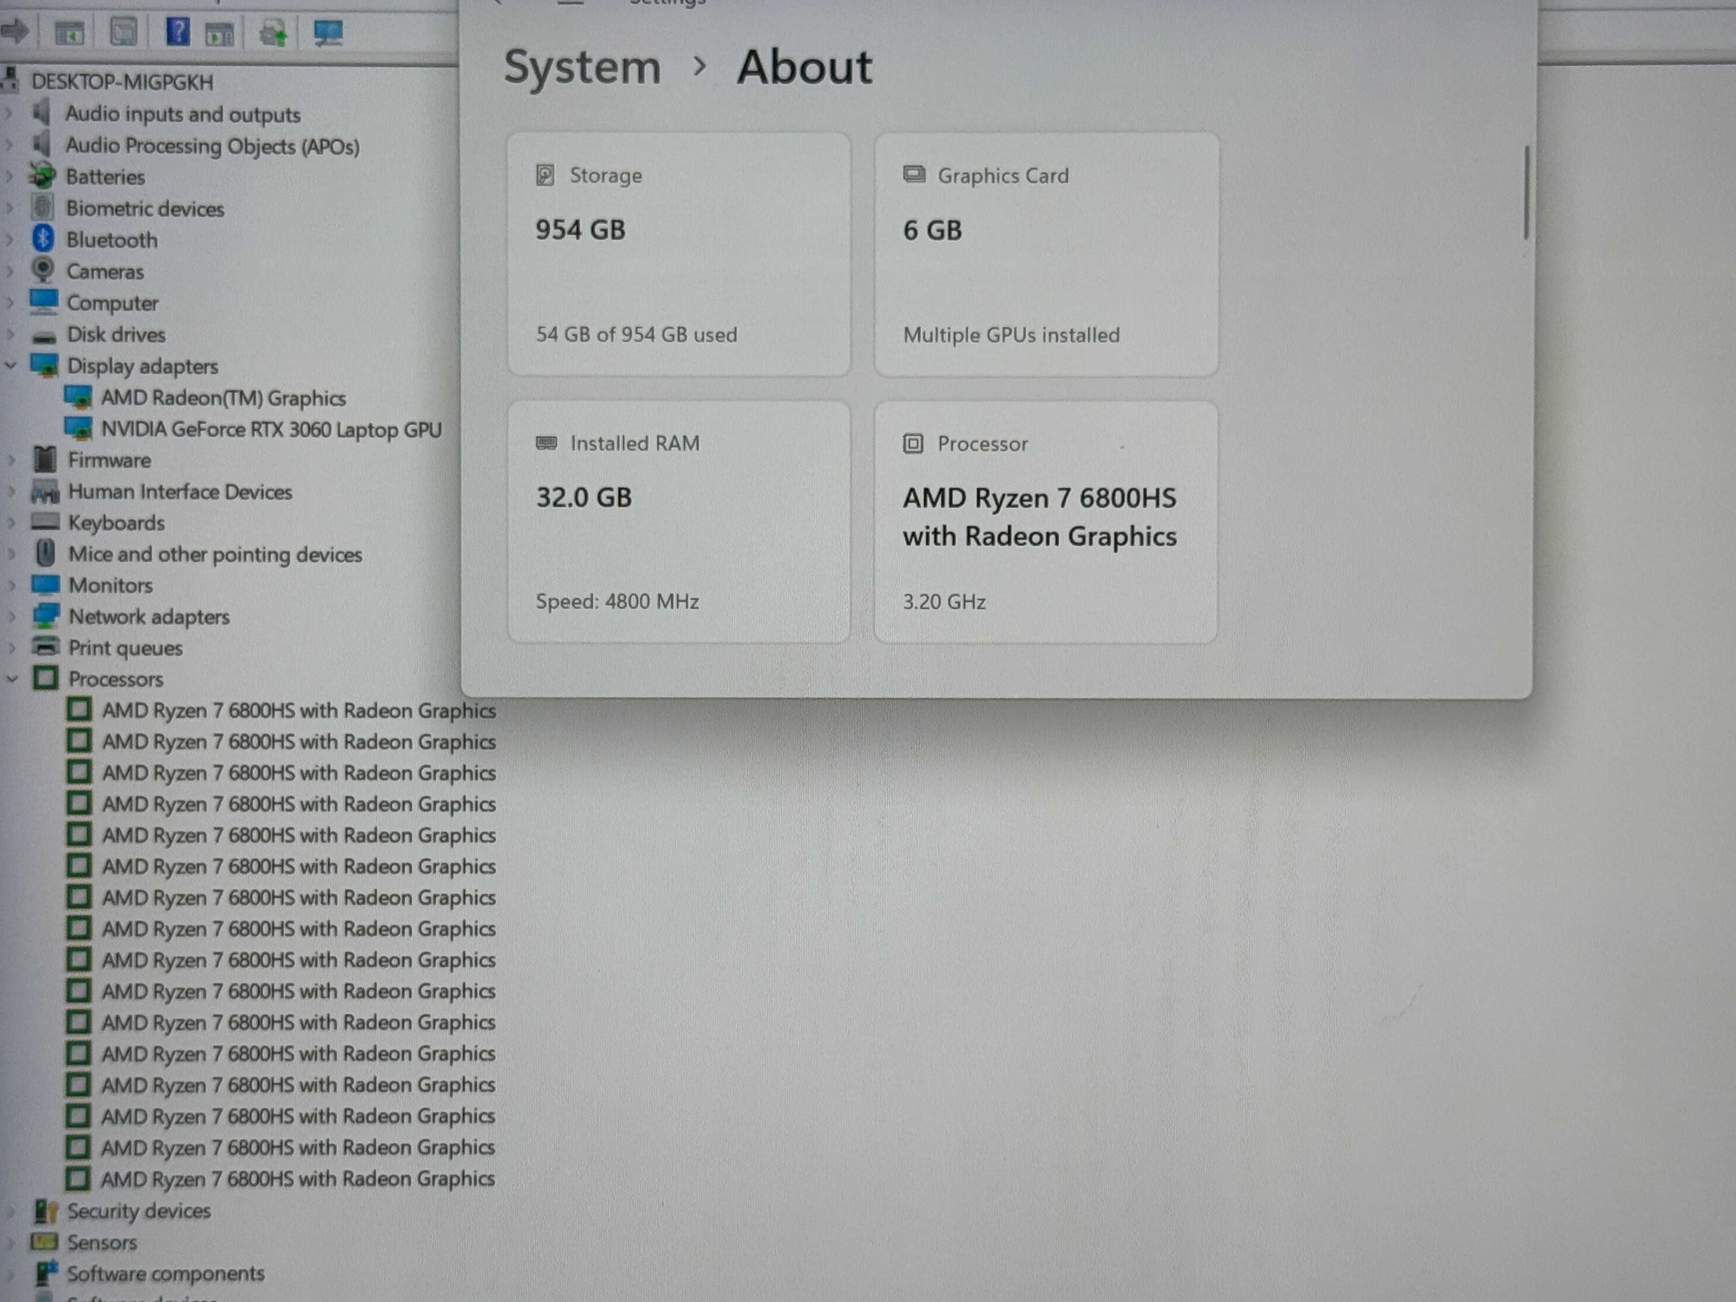This screenshot has height=1302, width=1736.
Task: Click the AMD Radeon(TM) Graphics adapter icon
Action: tap(77, 397)
